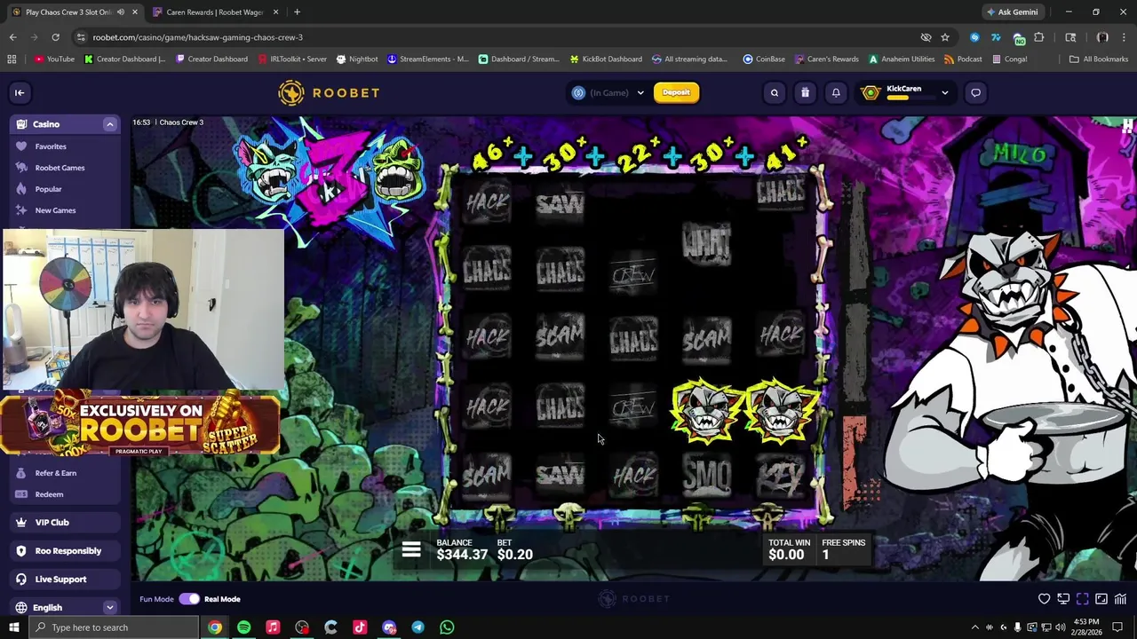Open the KickBot Dashboard bookmark
The width and height of the screenshot is (1137, 639).
click(605, 59)
